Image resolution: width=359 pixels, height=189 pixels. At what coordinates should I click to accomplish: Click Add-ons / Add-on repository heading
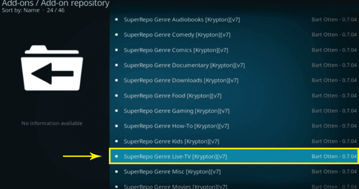click(56, 3)
